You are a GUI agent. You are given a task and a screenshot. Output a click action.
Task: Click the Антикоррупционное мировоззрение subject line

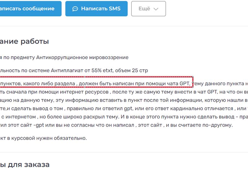[64, 57]
